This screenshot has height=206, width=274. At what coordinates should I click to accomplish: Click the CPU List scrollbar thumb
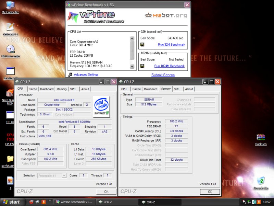[132, 50]
